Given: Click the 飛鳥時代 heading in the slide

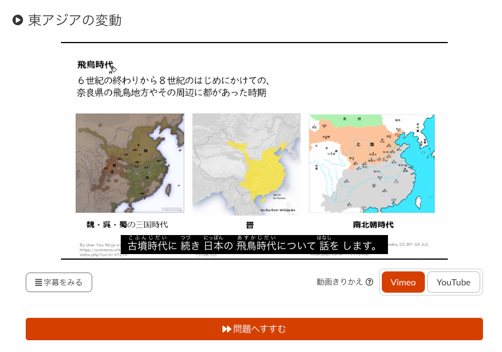Looking at the screenshot, I should pos(95,65).
